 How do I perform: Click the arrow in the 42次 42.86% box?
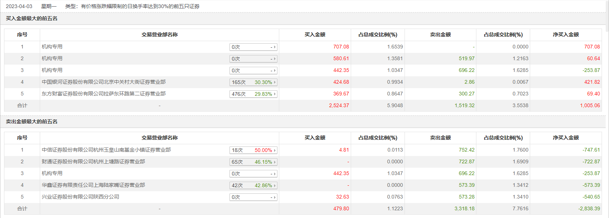tap(275, 185)
